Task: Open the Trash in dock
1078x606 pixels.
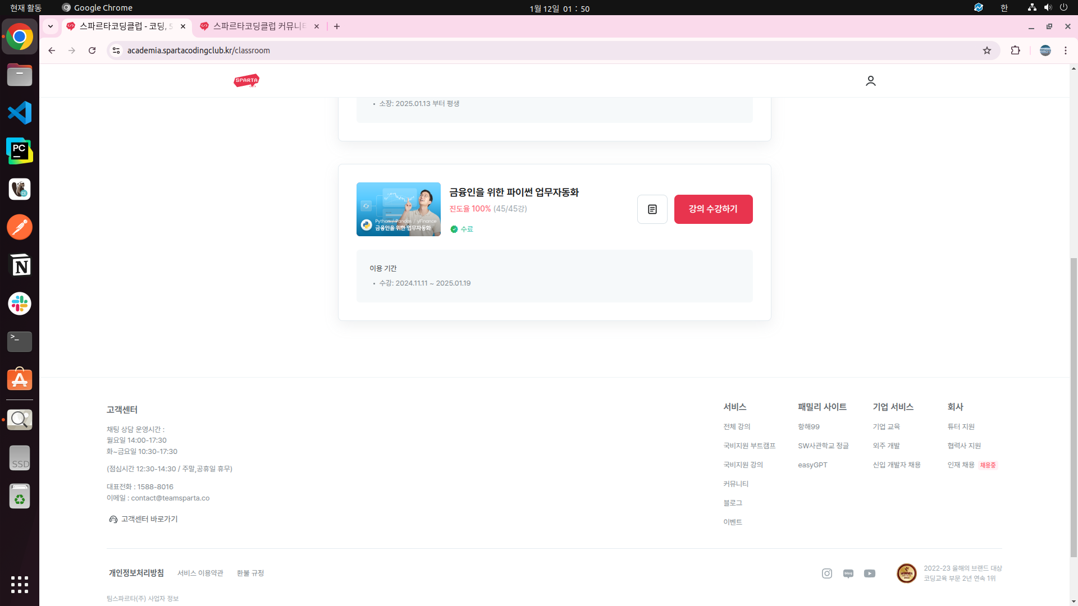Action: [x=20, y=496]
